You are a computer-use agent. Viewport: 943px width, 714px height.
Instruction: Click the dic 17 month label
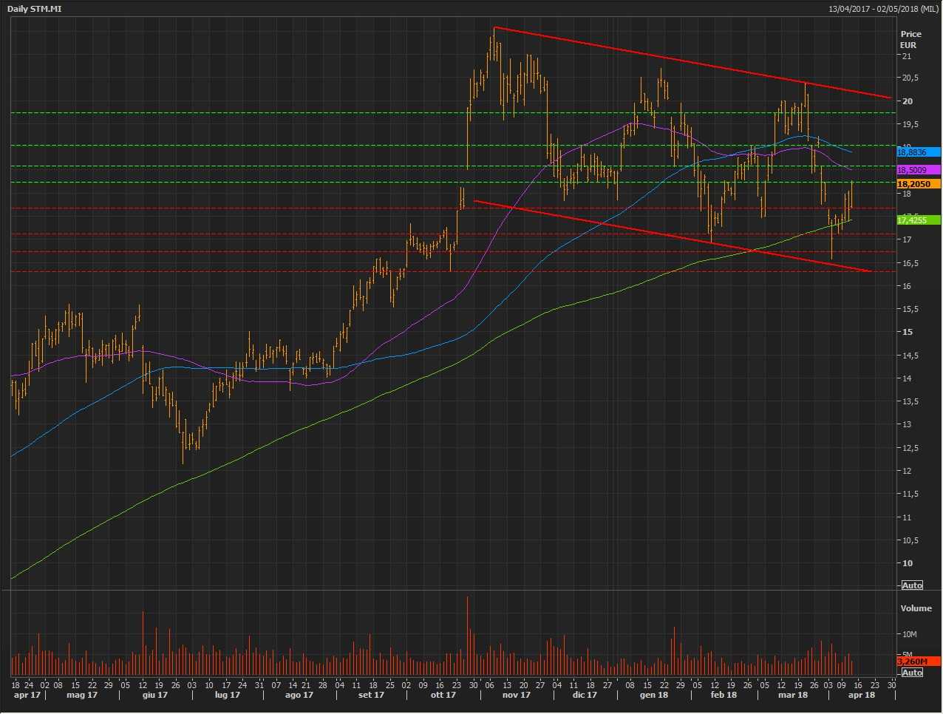click(585, 695)
